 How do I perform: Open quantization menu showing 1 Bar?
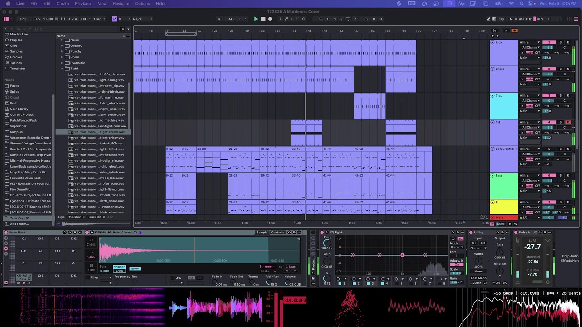(x=98, y=19)
